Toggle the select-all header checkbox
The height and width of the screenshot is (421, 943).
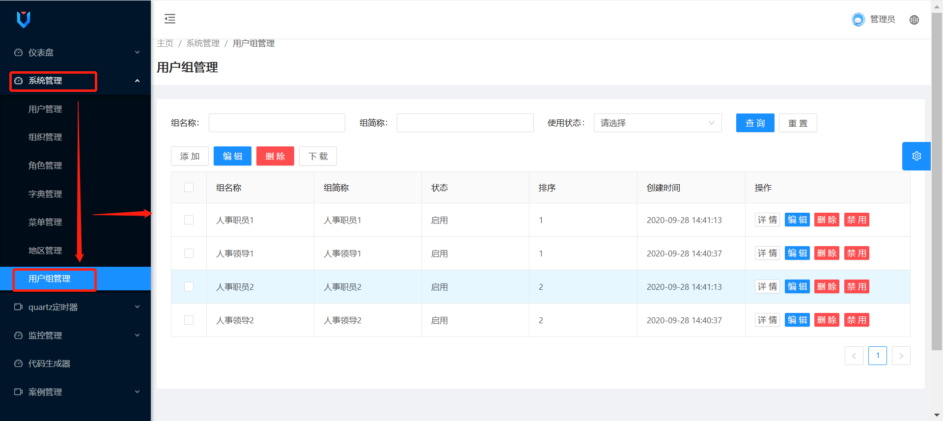189,188
